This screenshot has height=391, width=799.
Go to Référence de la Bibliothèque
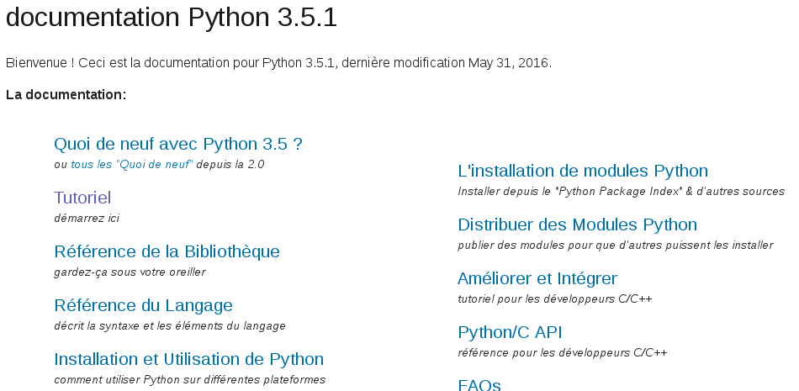(167, 251)
